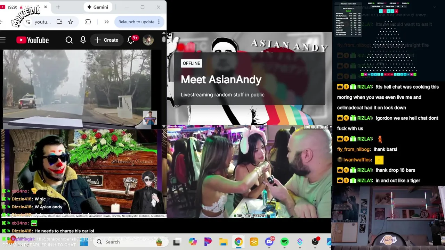
Task: Click the foggy road driving video
Action: click(x=77, y=89)
